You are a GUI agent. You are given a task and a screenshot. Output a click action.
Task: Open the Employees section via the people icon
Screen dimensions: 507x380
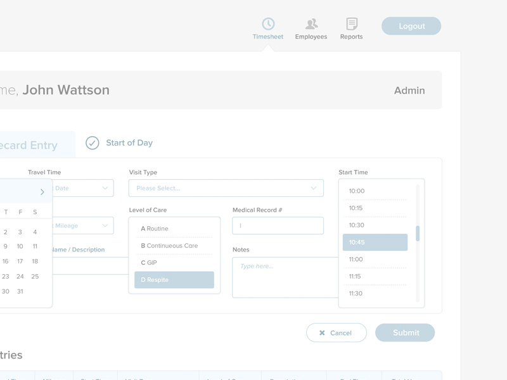[x=311, y=22]
